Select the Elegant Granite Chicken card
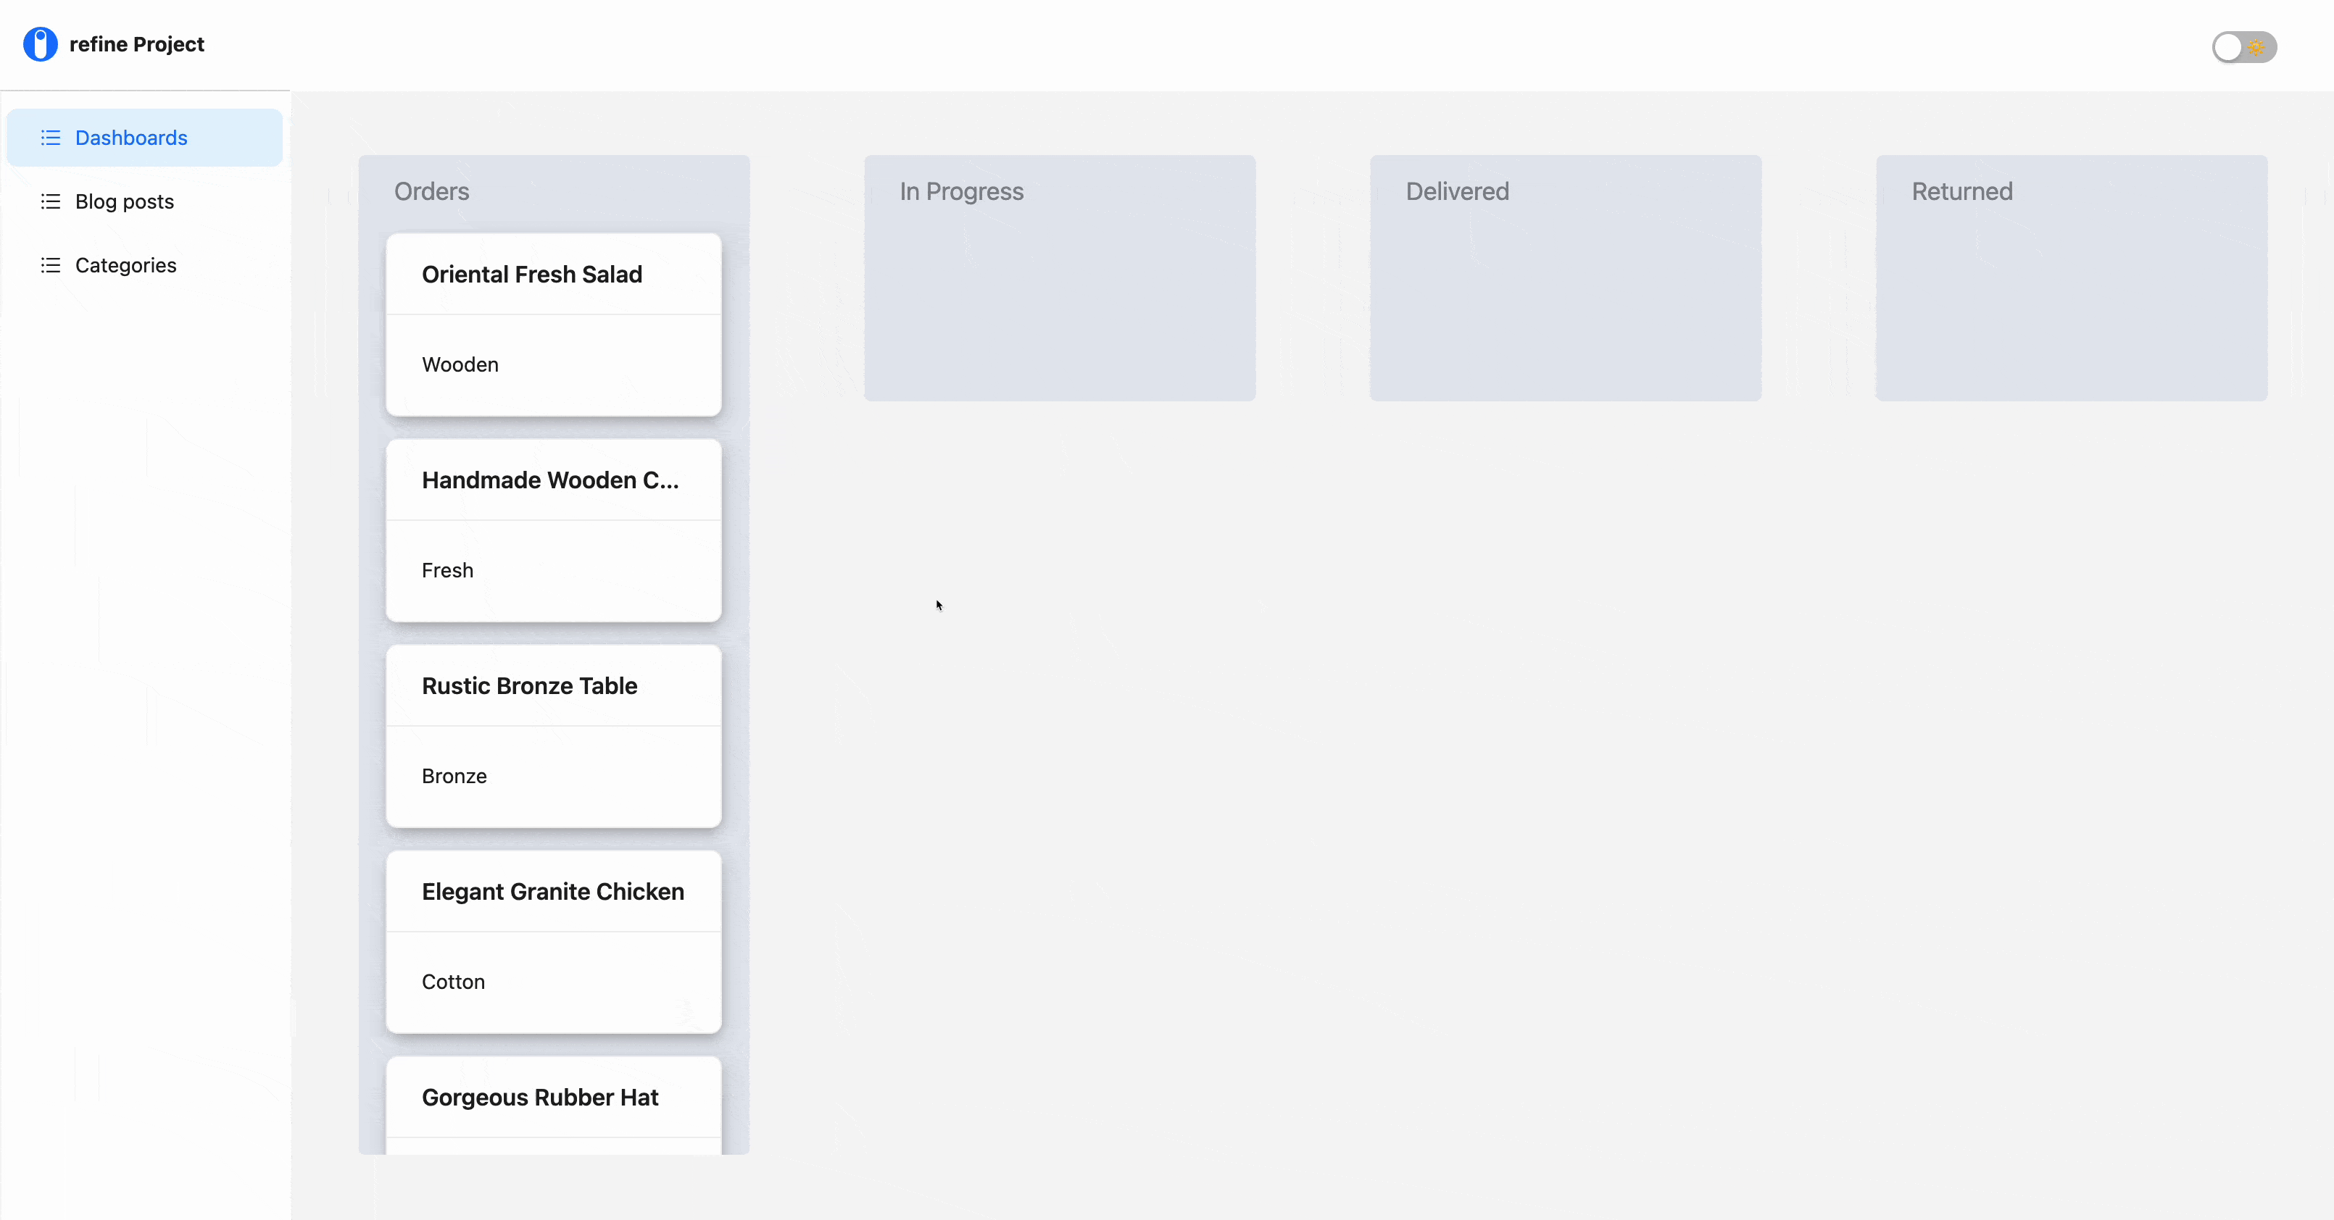2334x1220 pixels. 552,941
